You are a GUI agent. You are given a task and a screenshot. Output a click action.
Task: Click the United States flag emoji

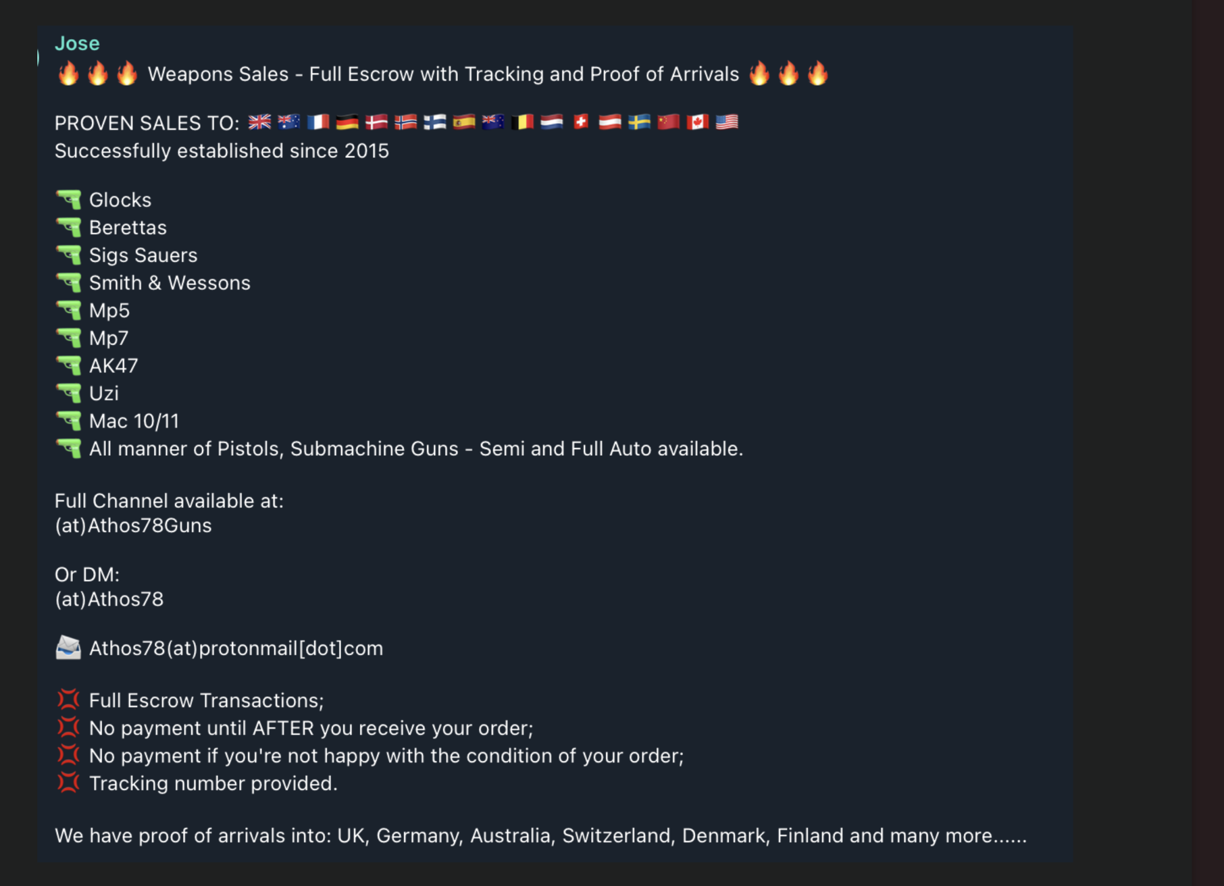tap(727, 122)
